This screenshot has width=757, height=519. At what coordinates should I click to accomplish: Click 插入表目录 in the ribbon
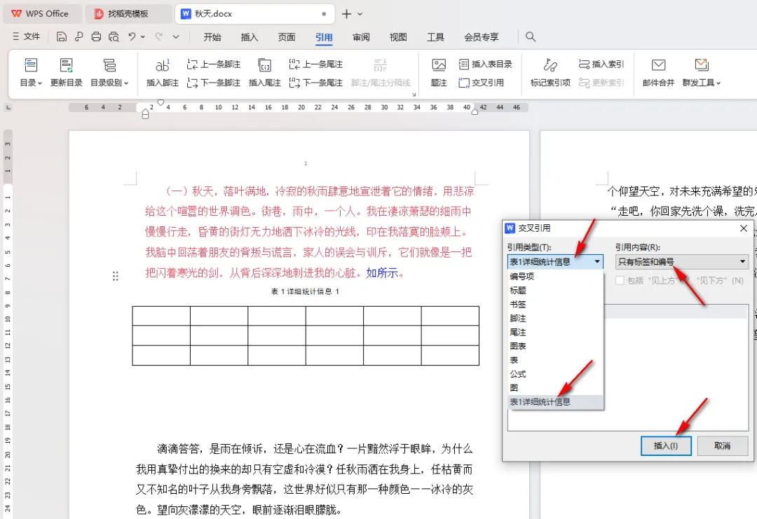point(485,64)
